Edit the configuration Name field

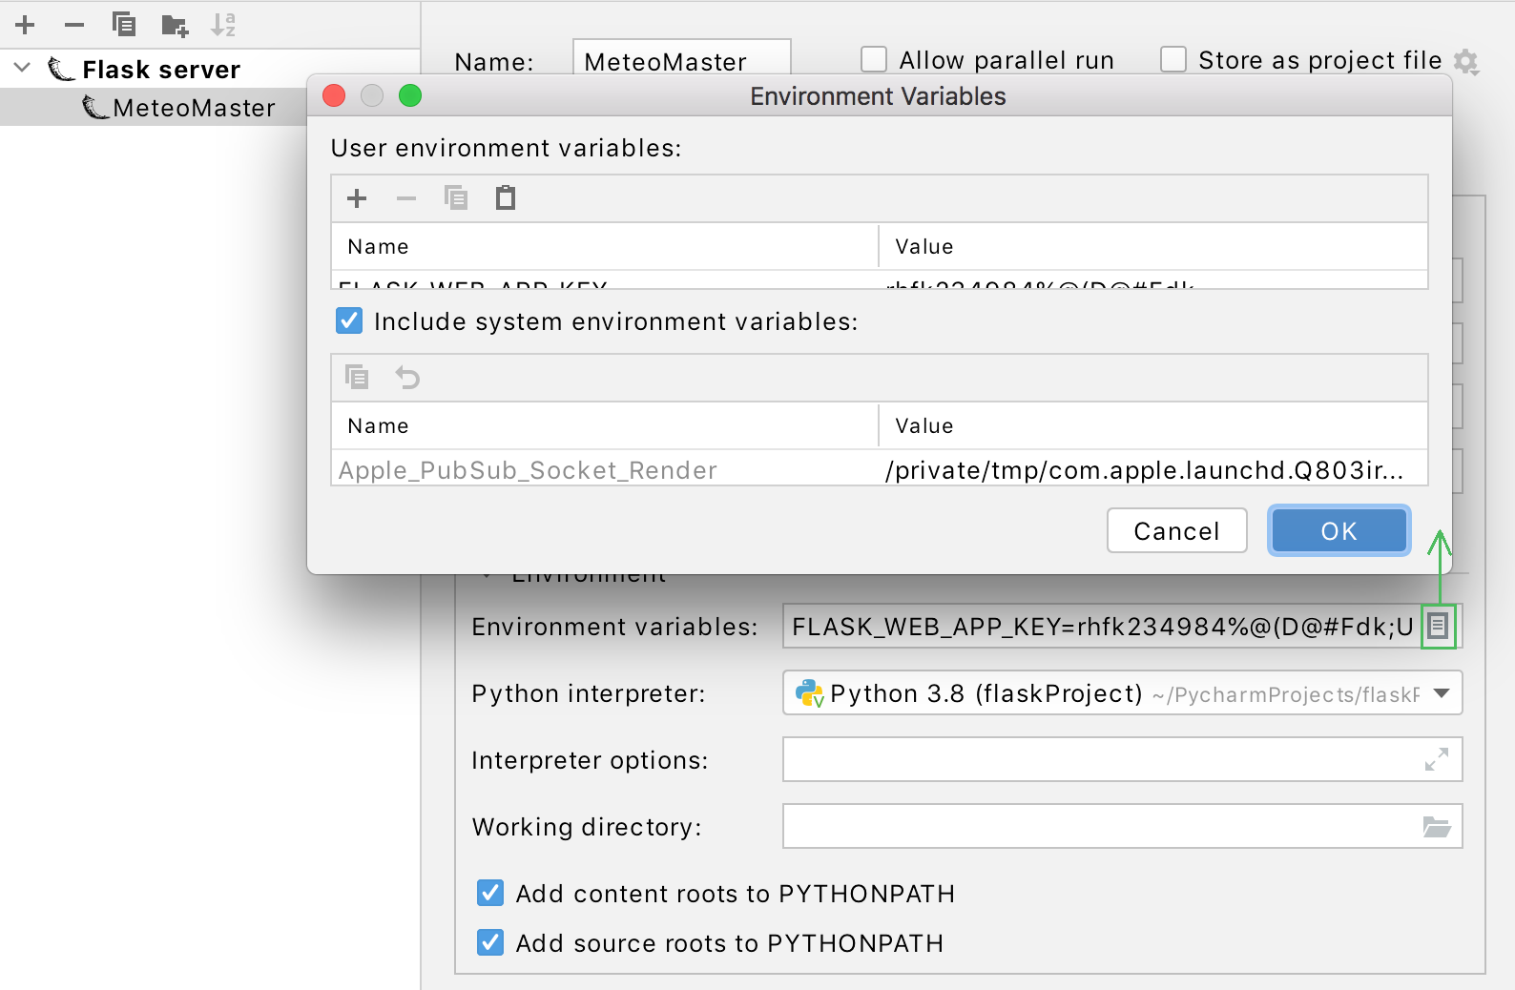click(682, 59)
